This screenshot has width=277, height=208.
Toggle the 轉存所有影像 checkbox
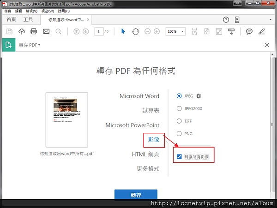[x=179, y=157]
